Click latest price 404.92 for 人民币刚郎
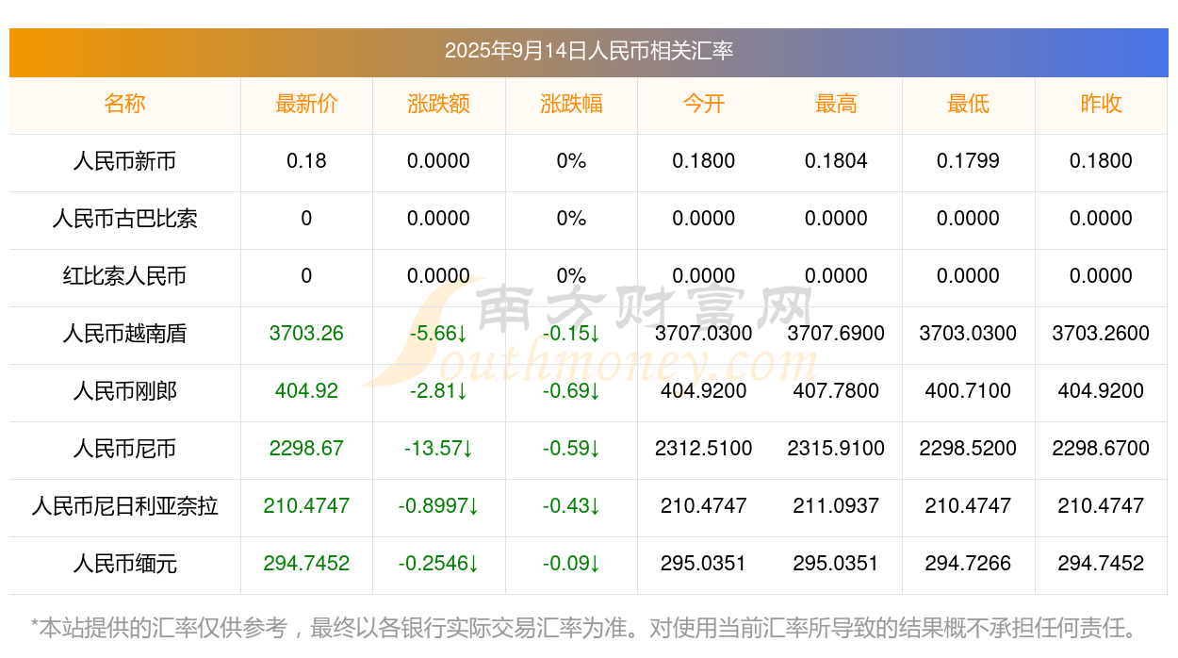Screen dimensions: 1178x658 (x=306, y=391)
